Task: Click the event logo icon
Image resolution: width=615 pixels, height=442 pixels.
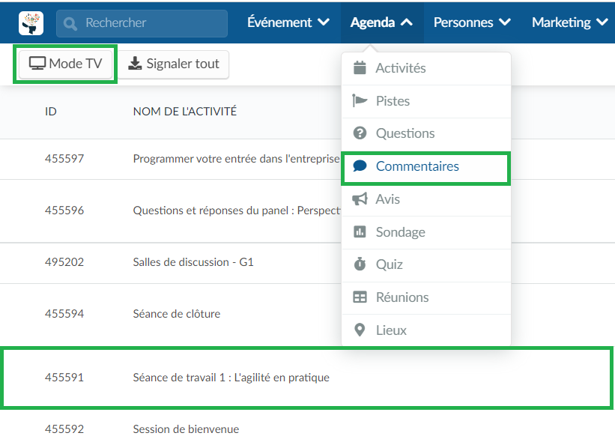Action: pyautogui.click(x=31, y=23)
